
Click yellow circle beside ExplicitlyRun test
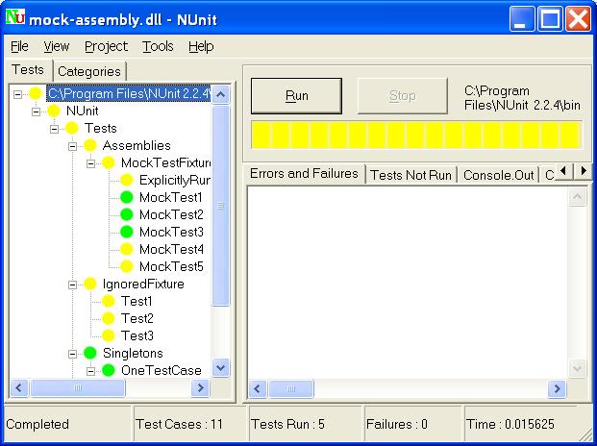(126, 180)
